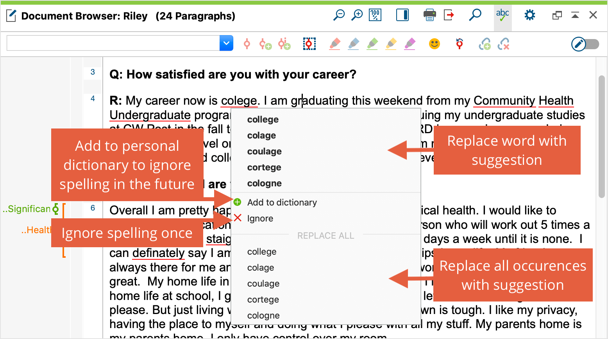Open the code selection dropdown arrow
The width and height of the screenshot is (608, 339).
click(226, 43)
